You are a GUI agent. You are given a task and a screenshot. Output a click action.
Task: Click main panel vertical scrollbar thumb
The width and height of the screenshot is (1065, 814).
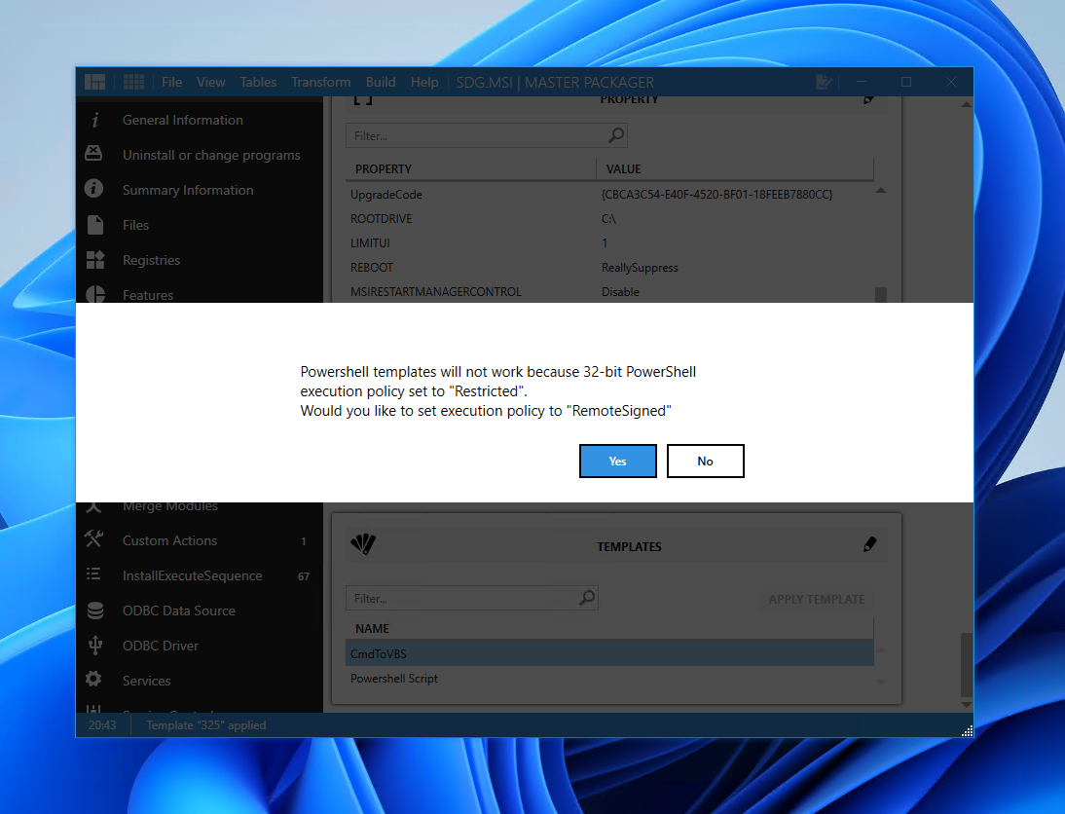point(967,665)
